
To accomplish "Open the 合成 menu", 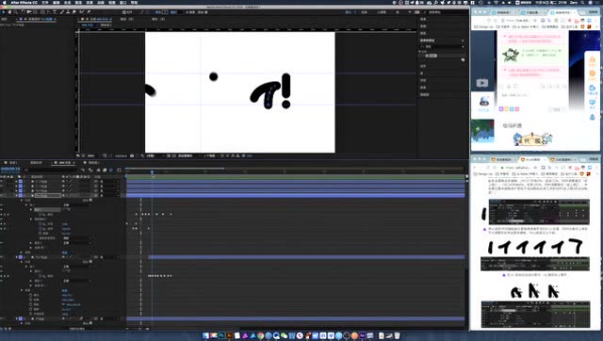I will (68, 2).
